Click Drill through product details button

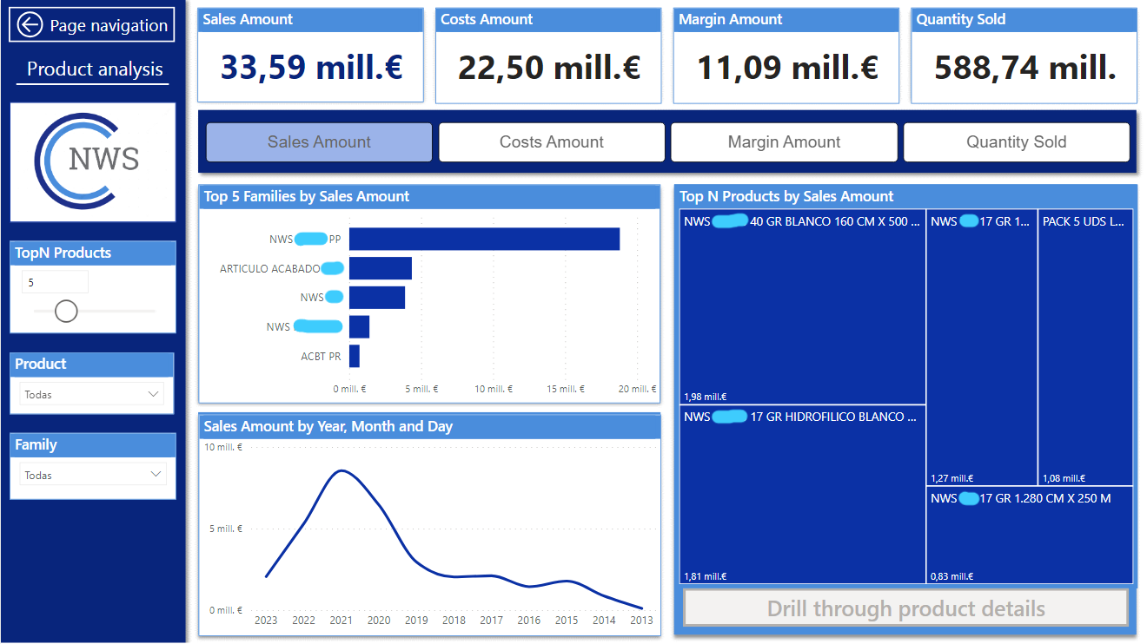tap(905, 608)
